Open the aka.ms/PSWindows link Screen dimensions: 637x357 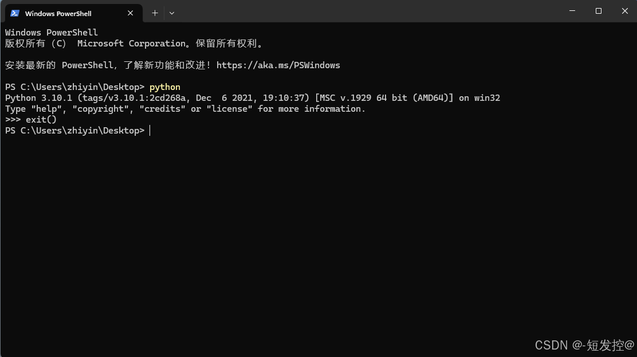[x=278, y=65]
